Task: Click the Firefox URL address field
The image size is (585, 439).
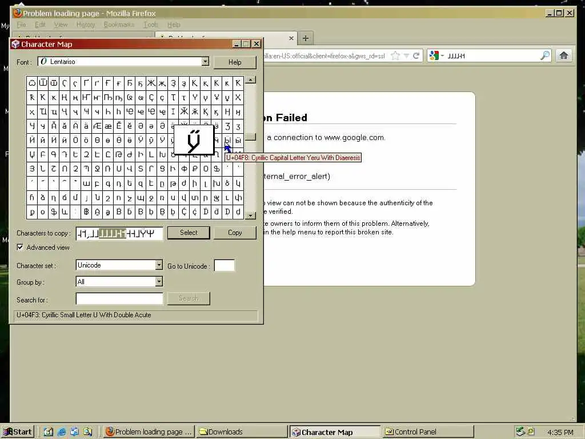Action: [324, 56]
